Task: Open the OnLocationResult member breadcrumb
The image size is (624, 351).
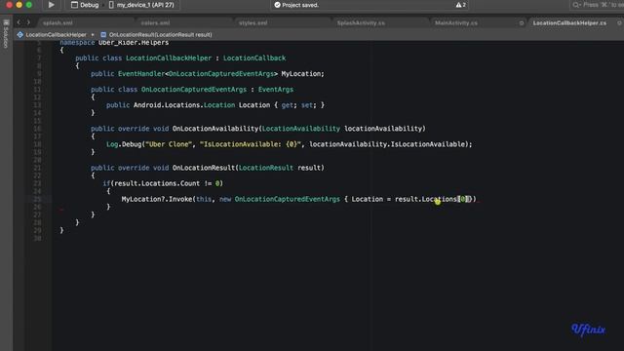Action: tap(160, 35)
